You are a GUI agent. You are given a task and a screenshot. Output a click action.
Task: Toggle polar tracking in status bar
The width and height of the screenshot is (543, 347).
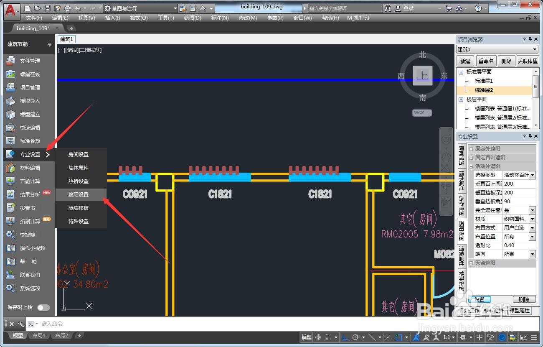coord(355,337)
